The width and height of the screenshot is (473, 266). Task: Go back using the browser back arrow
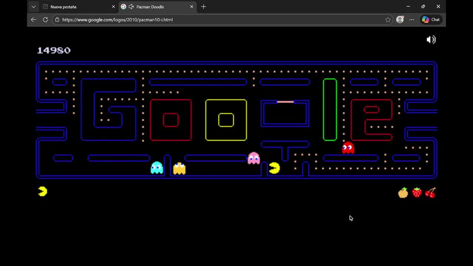coord(34,20)
